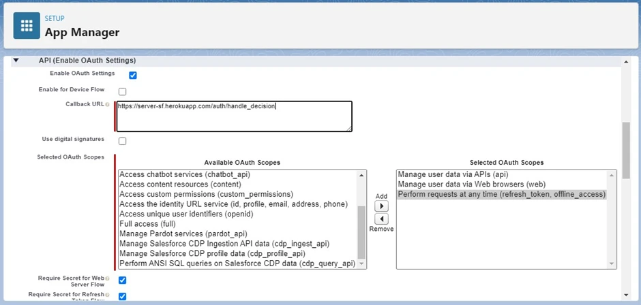Click the Add arrow button
Viewport: 641px width, 305px height.
[x=382, y=206]
